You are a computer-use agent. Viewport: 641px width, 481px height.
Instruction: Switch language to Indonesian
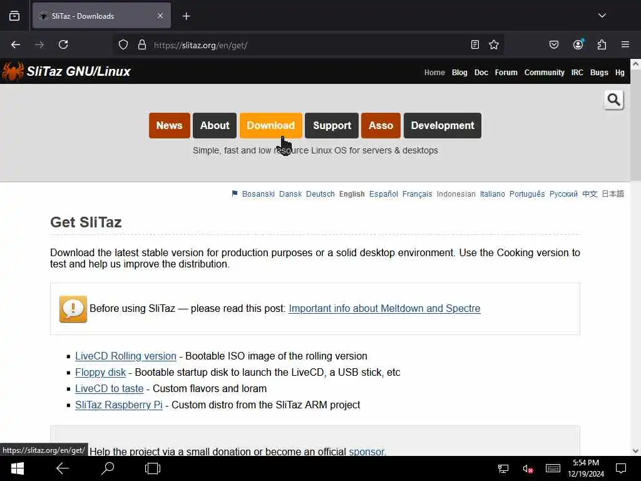(456, 194)
